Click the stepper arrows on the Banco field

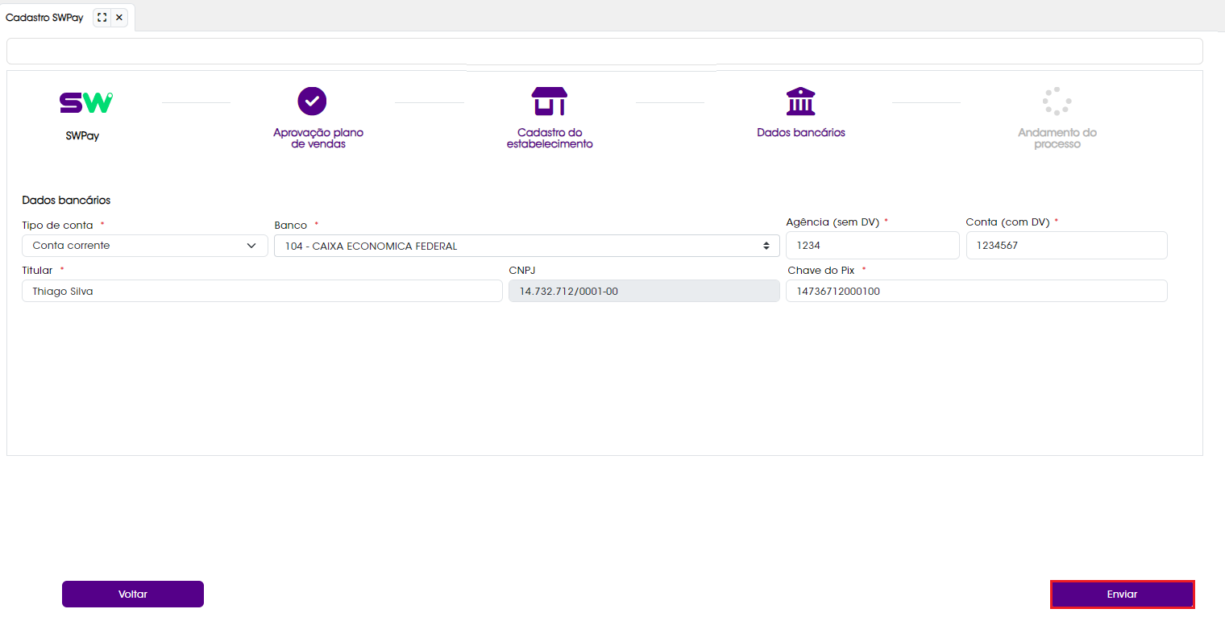766,246
